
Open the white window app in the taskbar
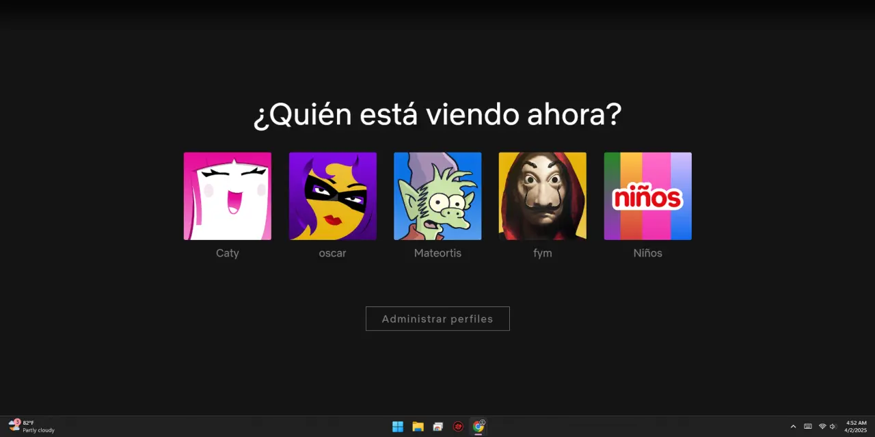pyautogui.click(x=438, y=427)
